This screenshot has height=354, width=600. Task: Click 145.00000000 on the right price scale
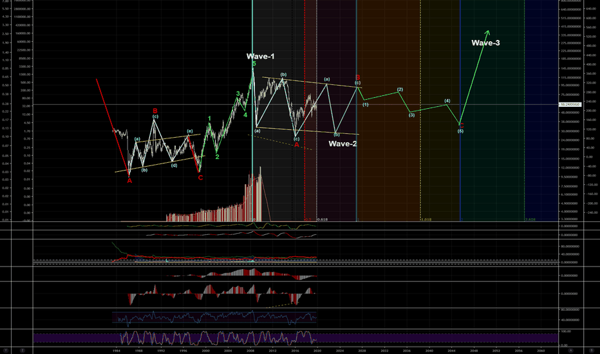coord(570,68)
